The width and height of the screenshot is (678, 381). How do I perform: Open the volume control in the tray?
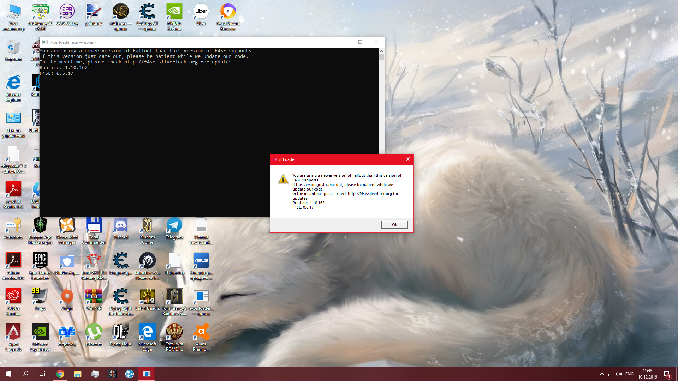(x=619, y=374)
